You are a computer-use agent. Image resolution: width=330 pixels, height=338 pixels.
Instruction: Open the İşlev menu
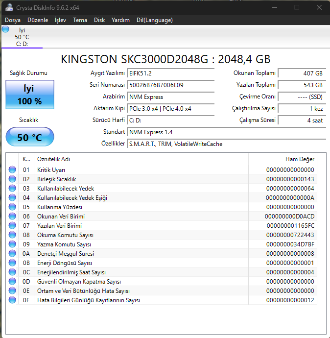click(x=60, y=20)
